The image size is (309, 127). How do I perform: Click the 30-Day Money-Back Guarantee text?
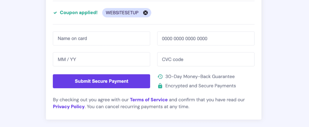click(x=200, y=77)
